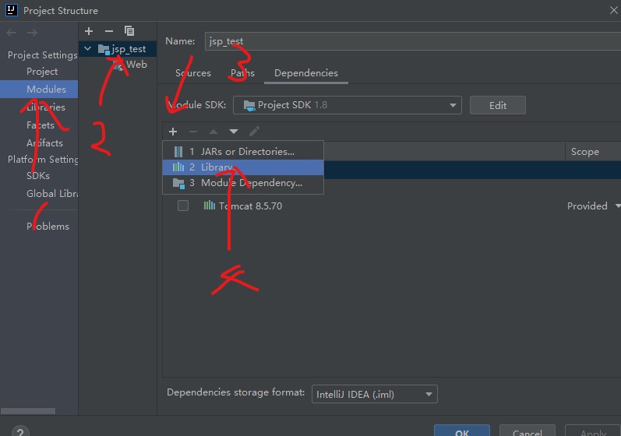Toggle export checkbox for Tomcat 8.5.70
Viewport: 621px width, 436px height.
(x=183, y=206)
